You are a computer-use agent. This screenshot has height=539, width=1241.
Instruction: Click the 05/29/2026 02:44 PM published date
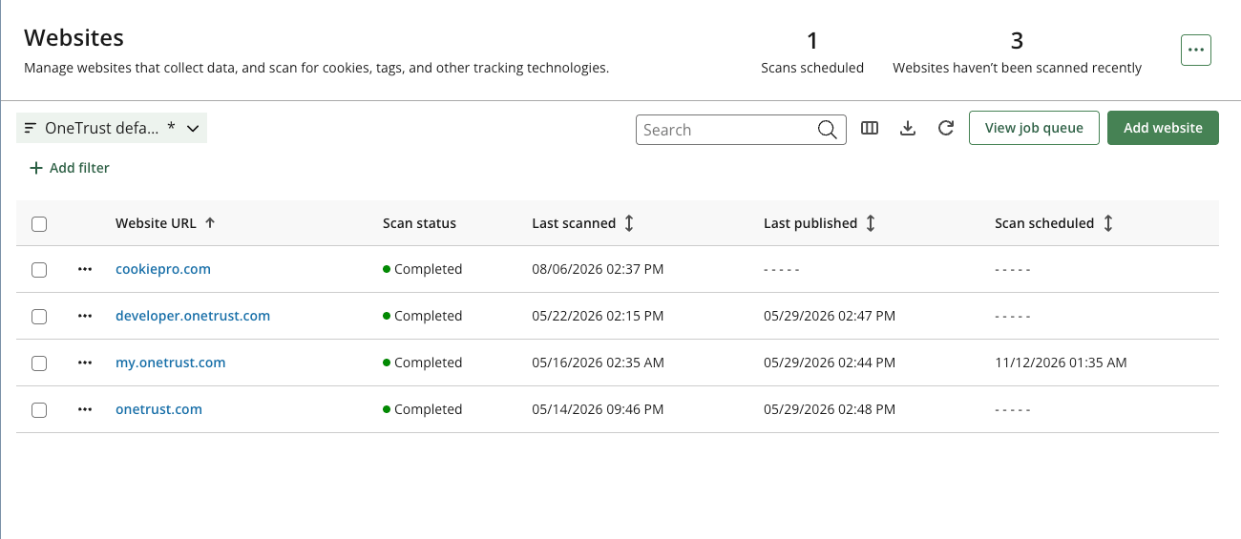[x=830, y=363]
